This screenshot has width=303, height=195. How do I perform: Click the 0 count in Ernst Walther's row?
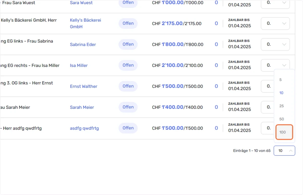tap(216, 86)
